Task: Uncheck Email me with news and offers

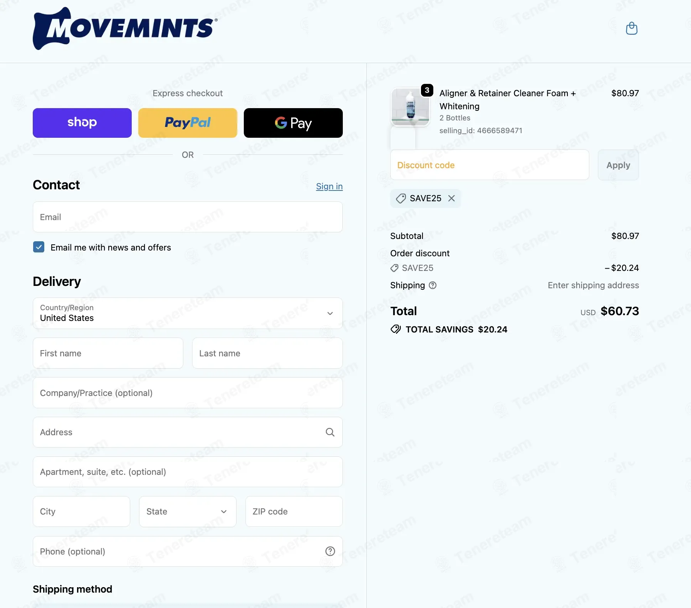Action: pyautogui.click(x=39, y=247)
